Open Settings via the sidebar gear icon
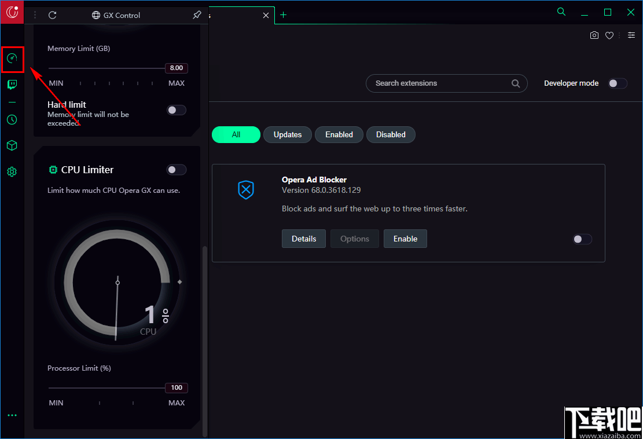The image size is (643, 439). (12, 172)
